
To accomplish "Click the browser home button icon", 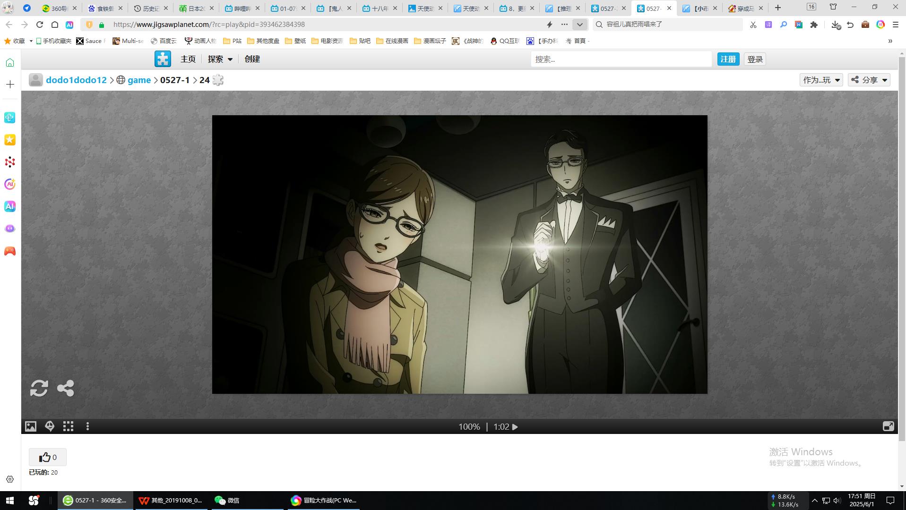I will tap(55, 25).
